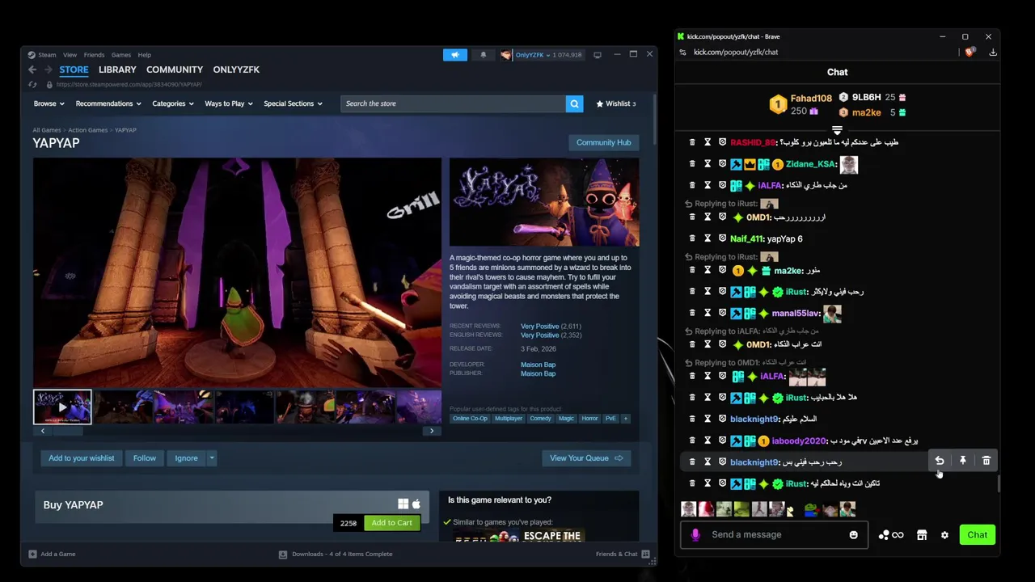Expand the Recommendations menu
The height and width of the screenshot is (582, 1035).
click(x=108, y=103)
